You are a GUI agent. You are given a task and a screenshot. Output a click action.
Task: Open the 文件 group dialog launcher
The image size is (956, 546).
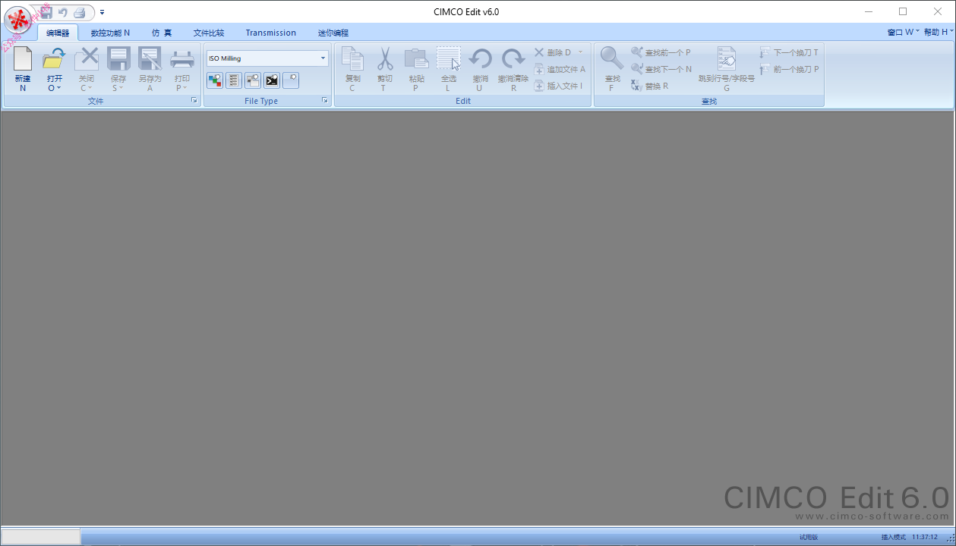point(194,100)
